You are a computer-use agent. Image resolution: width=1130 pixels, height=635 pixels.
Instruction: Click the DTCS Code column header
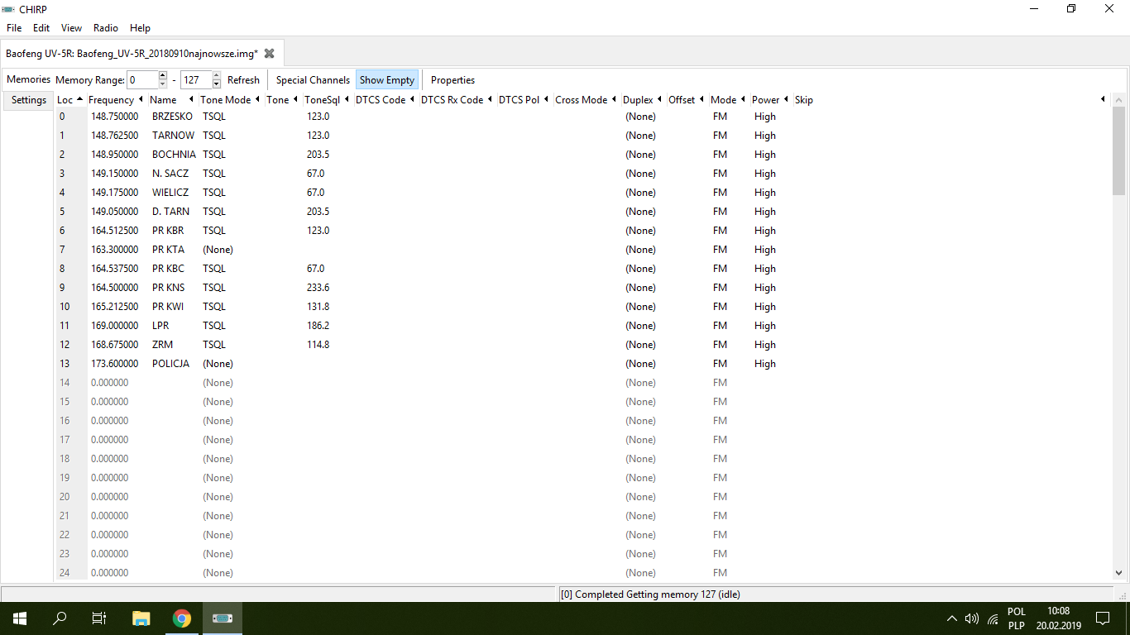tap(385, 100)
